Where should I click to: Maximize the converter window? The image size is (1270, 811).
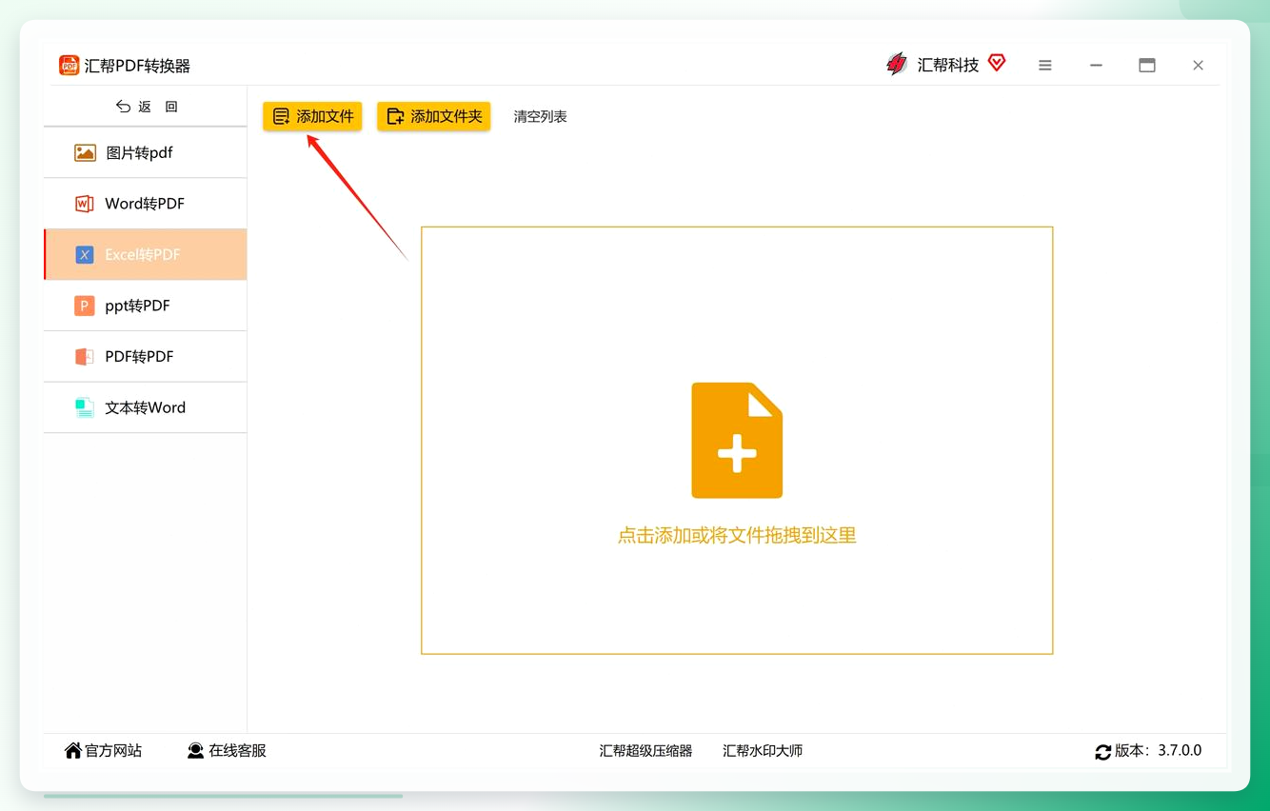pos(1147,66)
